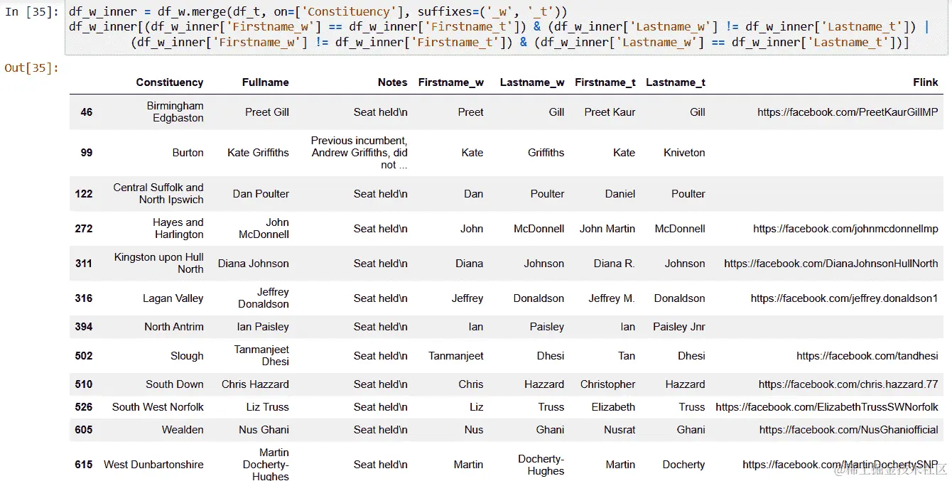
Task: Click the Constituency column header
Action: pos(170,82)
